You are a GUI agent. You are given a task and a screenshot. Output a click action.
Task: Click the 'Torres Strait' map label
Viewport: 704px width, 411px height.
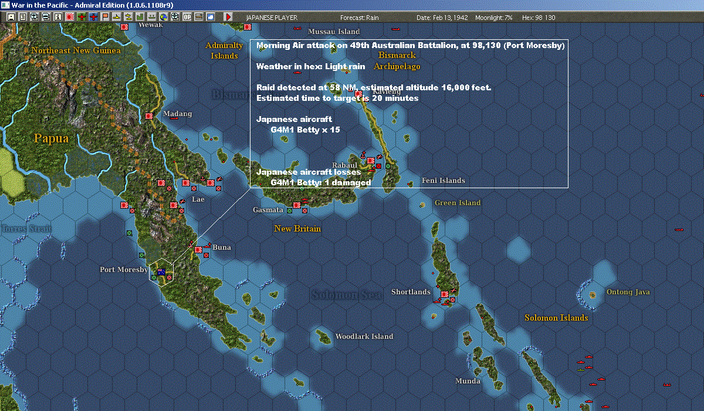[26, 229]
